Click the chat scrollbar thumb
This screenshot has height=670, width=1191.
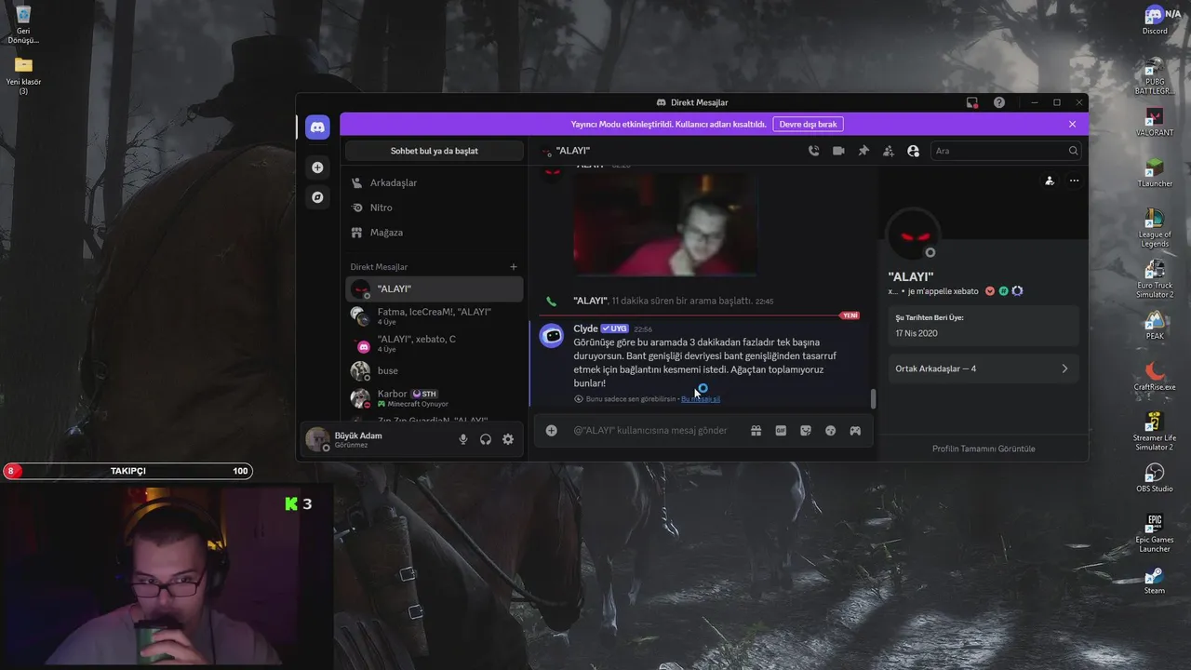[x=873, y=399]
